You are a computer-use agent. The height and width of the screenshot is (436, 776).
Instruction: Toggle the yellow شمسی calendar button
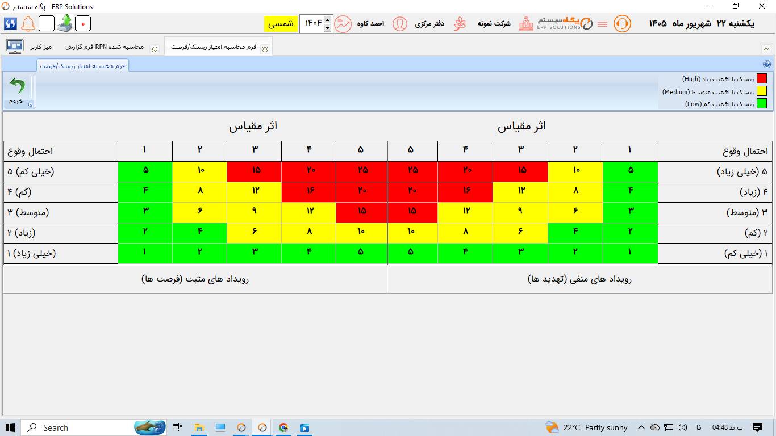tap(281, 24)
